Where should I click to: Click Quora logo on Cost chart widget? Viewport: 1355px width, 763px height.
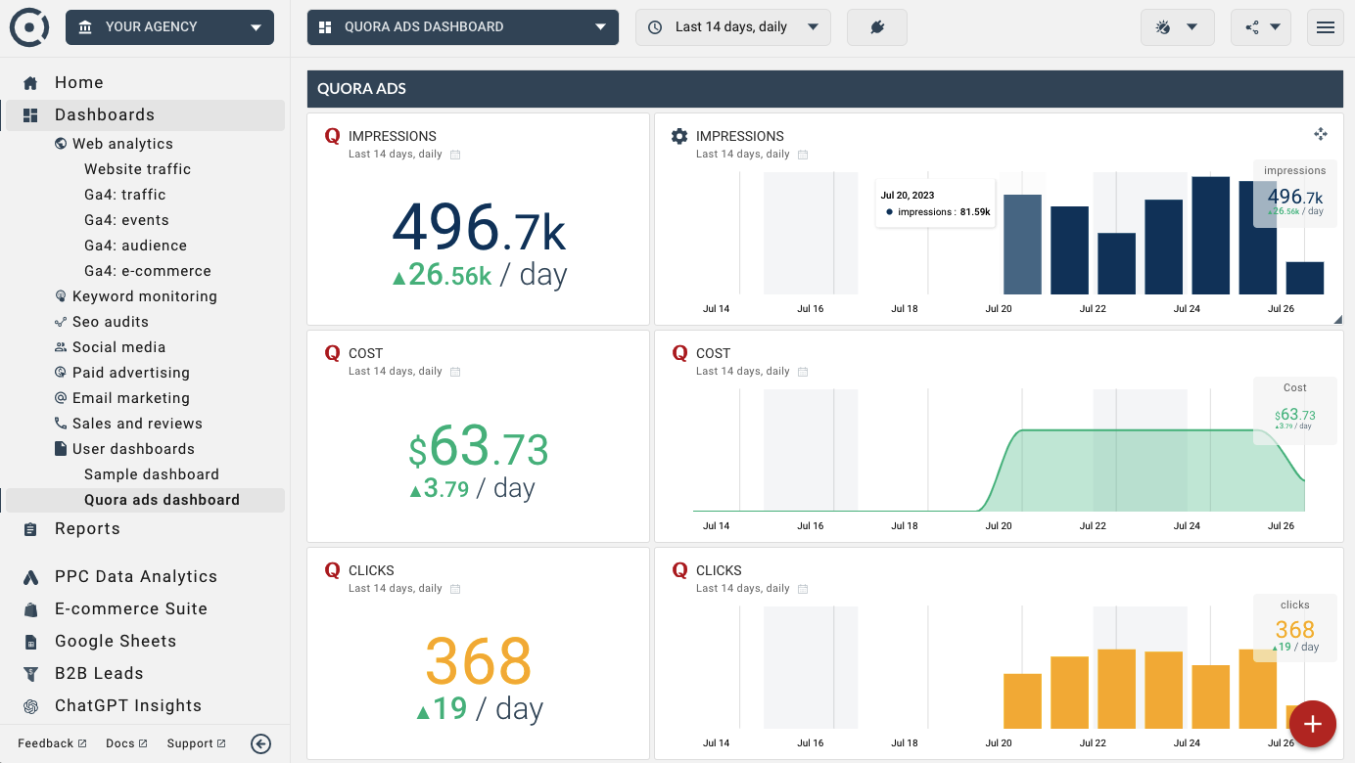tap(679, 353)
